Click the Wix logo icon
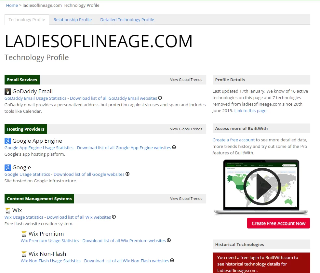This screenshot has height=273, width=320. click(x=8, y=210)
